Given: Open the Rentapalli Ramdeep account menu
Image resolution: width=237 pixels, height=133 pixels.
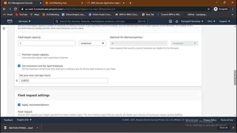Looking at the screenshot, I should pos(192,21).
